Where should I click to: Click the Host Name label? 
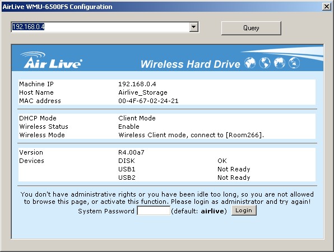click(x=36, y=92)
